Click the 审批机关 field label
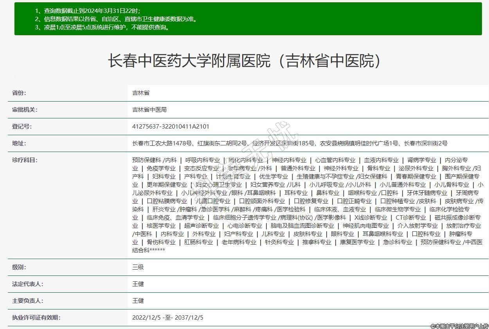This screenshot has height=329, width=489. [25, 110]
